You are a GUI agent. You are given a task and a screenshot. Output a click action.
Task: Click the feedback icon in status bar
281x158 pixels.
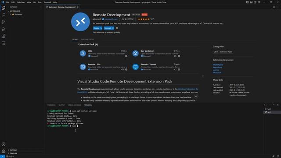(x=274, y=156)
